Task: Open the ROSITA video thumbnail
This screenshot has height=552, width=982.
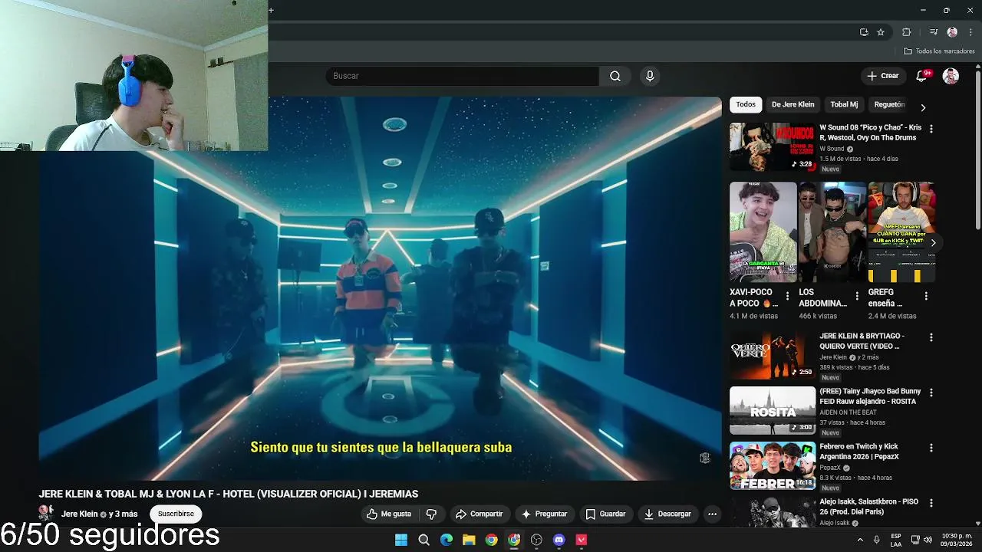Action: coord(772,410)
